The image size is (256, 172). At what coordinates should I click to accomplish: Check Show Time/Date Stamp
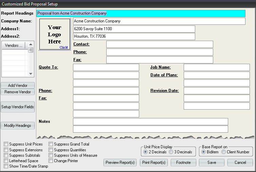tap(6, 166)
